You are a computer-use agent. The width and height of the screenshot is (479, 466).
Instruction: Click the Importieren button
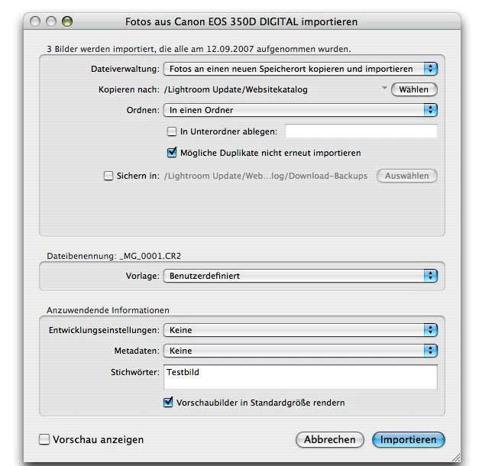pos(409,439)
